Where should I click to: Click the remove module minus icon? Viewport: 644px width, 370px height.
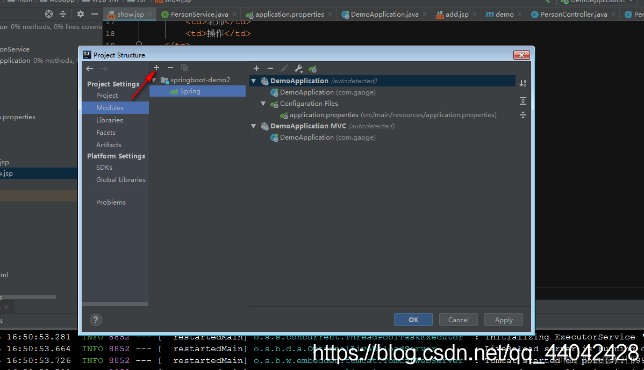pyautogui.click(x=170, y=68)
